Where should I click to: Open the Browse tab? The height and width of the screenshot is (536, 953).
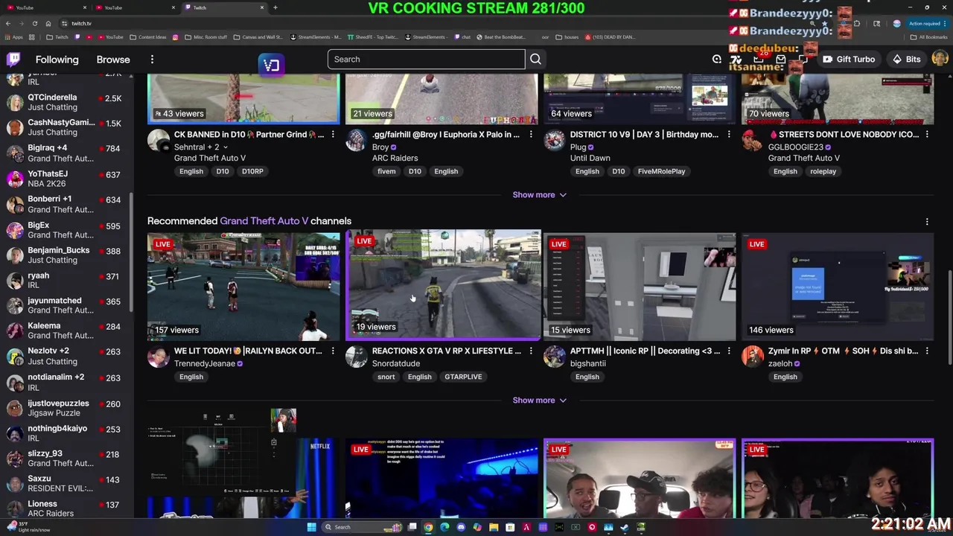[x=113, y=60]
